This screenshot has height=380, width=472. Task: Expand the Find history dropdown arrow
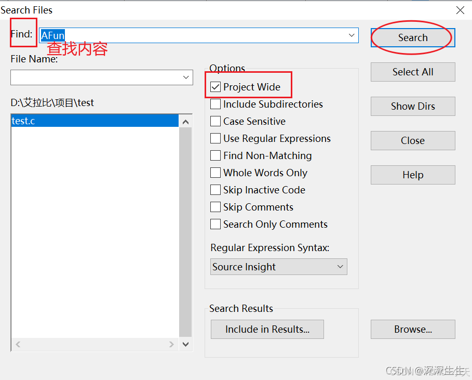[352, 35]
